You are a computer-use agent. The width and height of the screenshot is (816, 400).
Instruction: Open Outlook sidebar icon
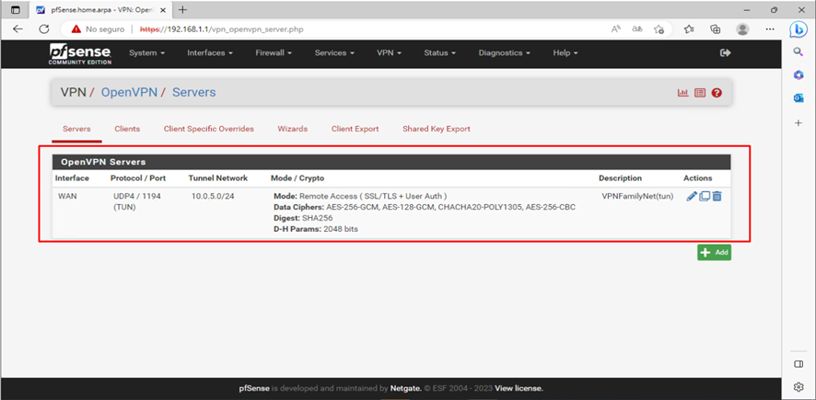pyautogui.click(x=799, y=98)
